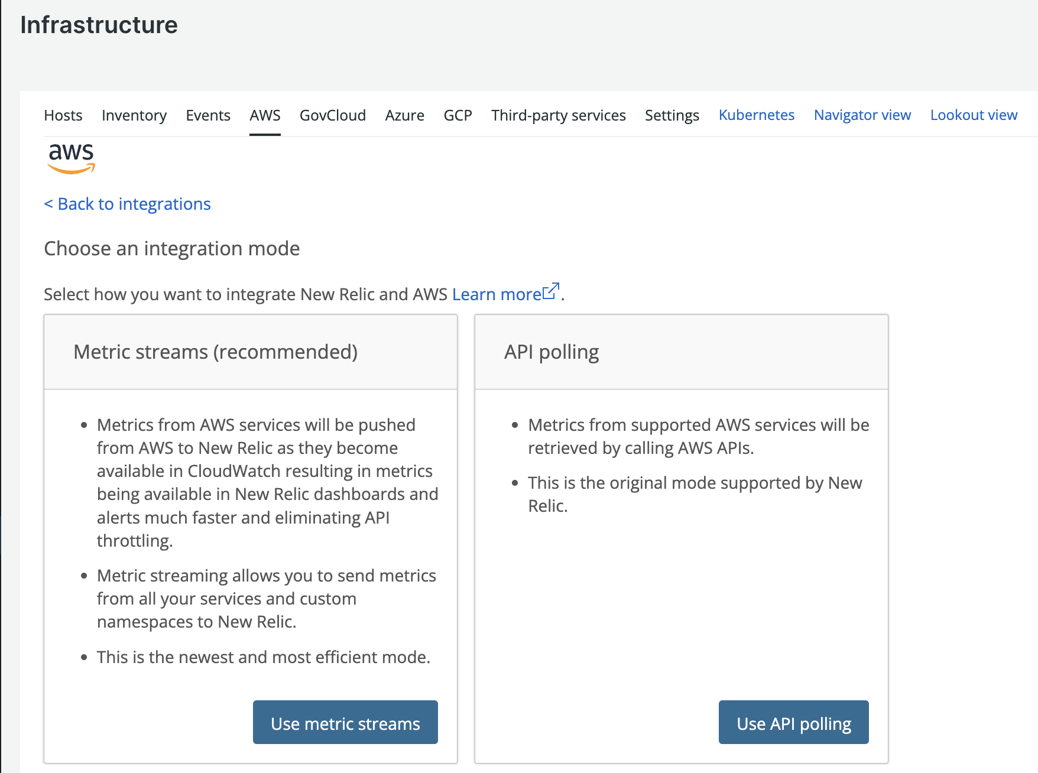This screenshot has width=1038, height=773.
Task: Open the Events tab
Action: [x=207, y=115]
